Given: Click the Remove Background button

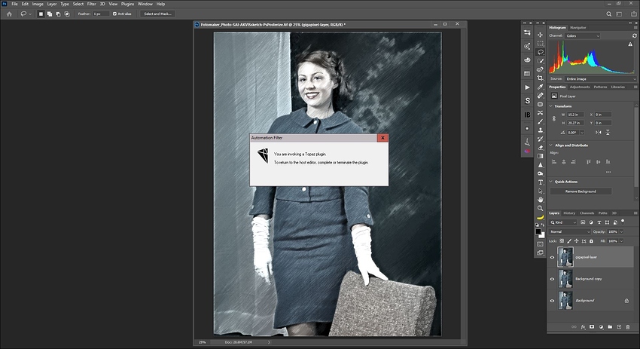Looking at the screenshot, I should 581,191.
